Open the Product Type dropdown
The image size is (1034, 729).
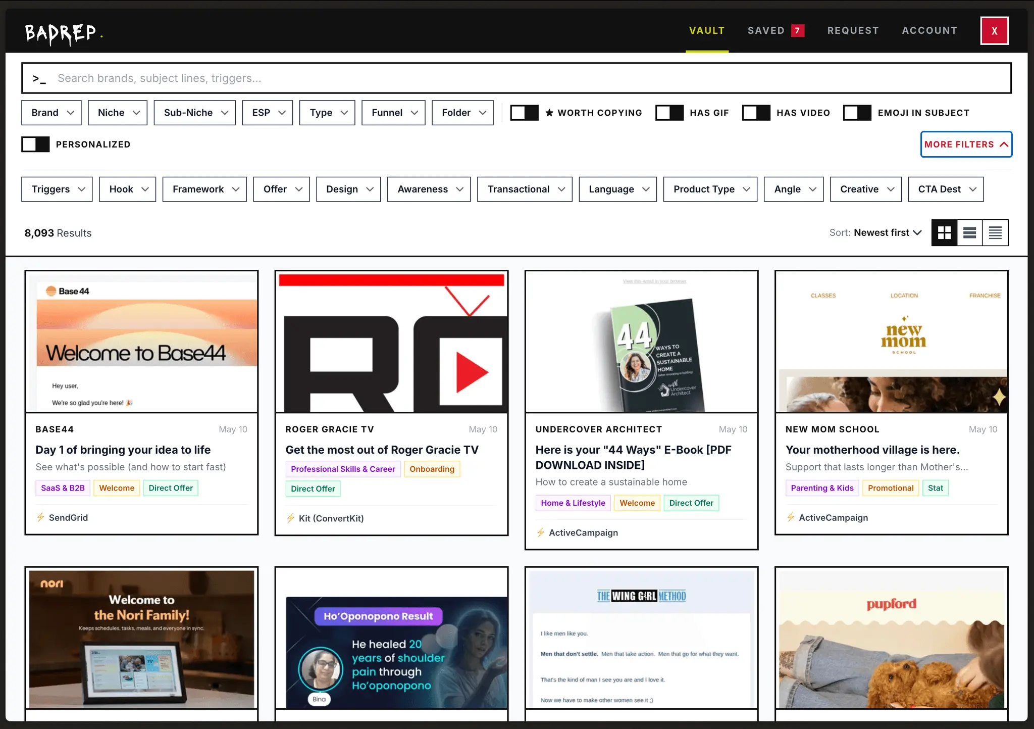point(710,189)
